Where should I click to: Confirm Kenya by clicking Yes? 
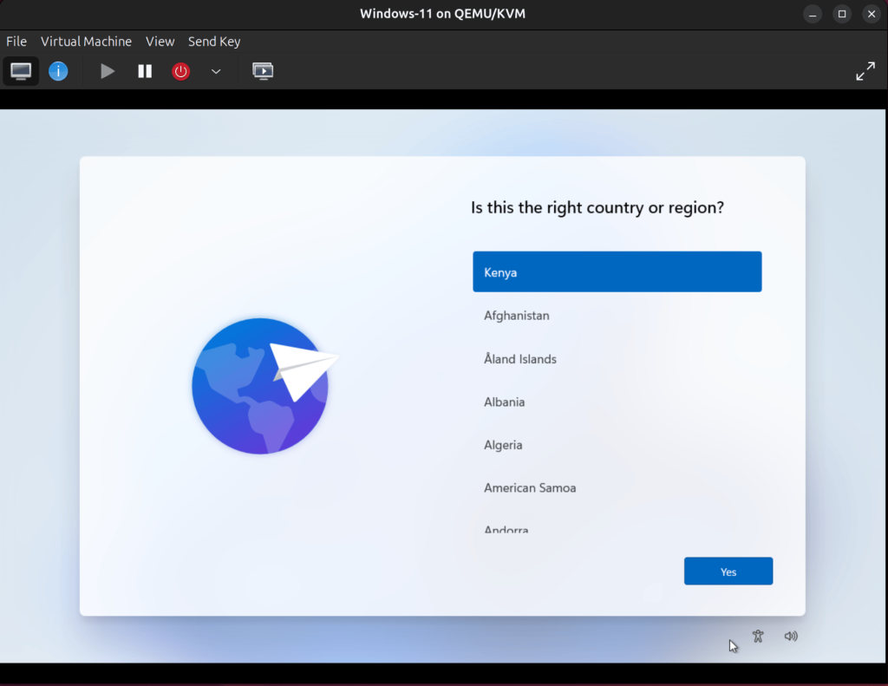(728, 571)
